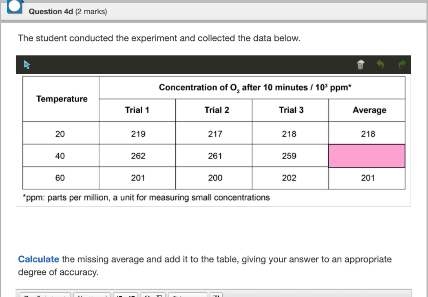428x297 pixels.
Task: Undo with the yellow back arrow
Action: point(381,64)
